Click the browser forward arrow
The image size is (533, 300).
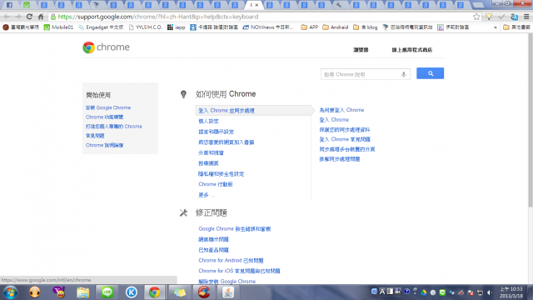pyautogui.click(x=18, y=17)
